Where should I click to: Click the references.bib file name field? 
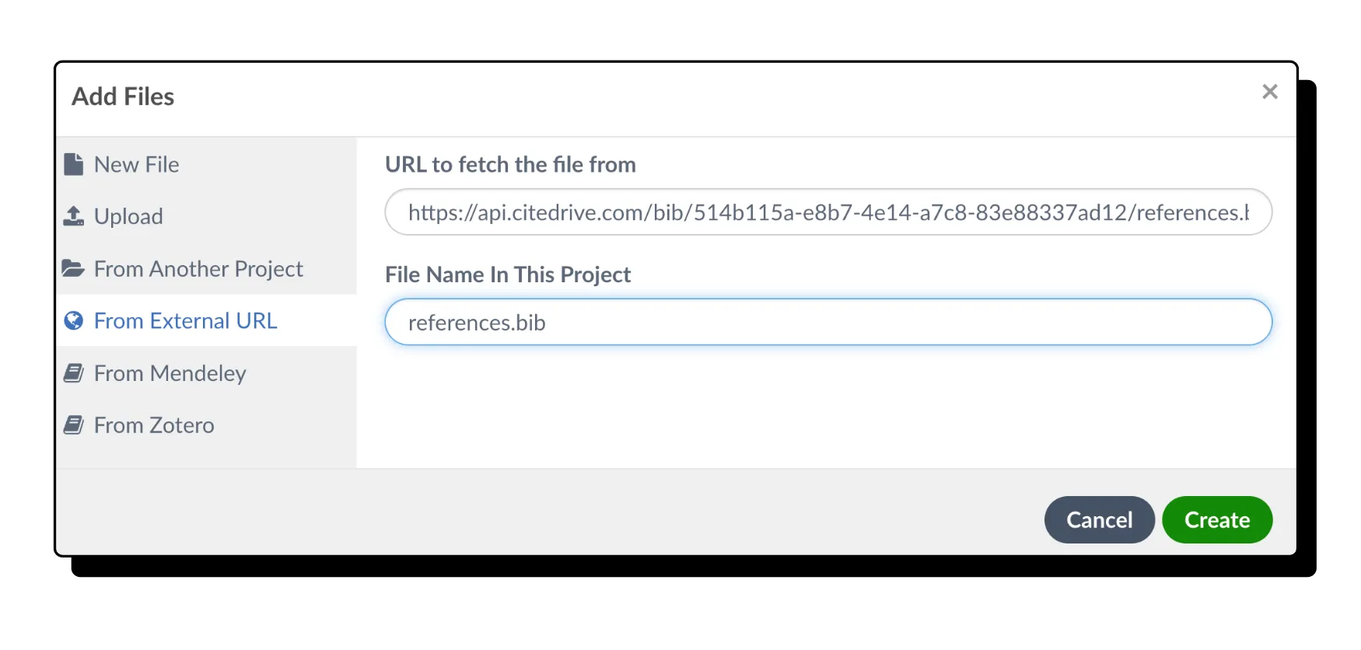pyautogui.click(x=827, y=323)
